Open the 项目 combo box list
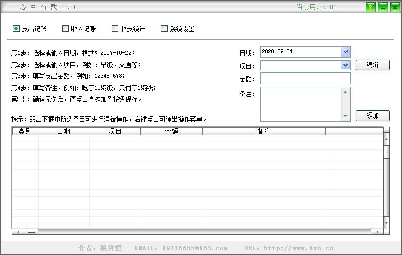Screen dimensions: 402x255 coord(345,65)
